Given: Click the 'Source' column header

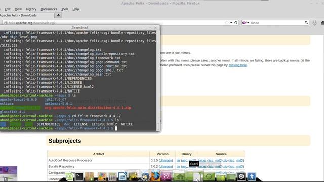Looking at the screenshot, I should pos(221,154).
